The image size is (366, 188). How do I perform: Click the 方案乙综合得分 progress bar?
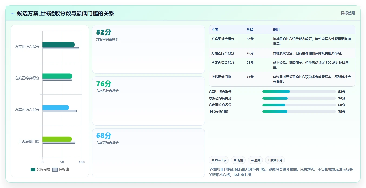coord(299,98)
